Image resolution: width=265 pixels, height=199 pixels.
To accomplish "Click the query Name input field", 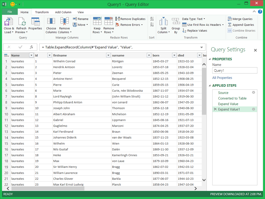I will (x=235, y=70).
